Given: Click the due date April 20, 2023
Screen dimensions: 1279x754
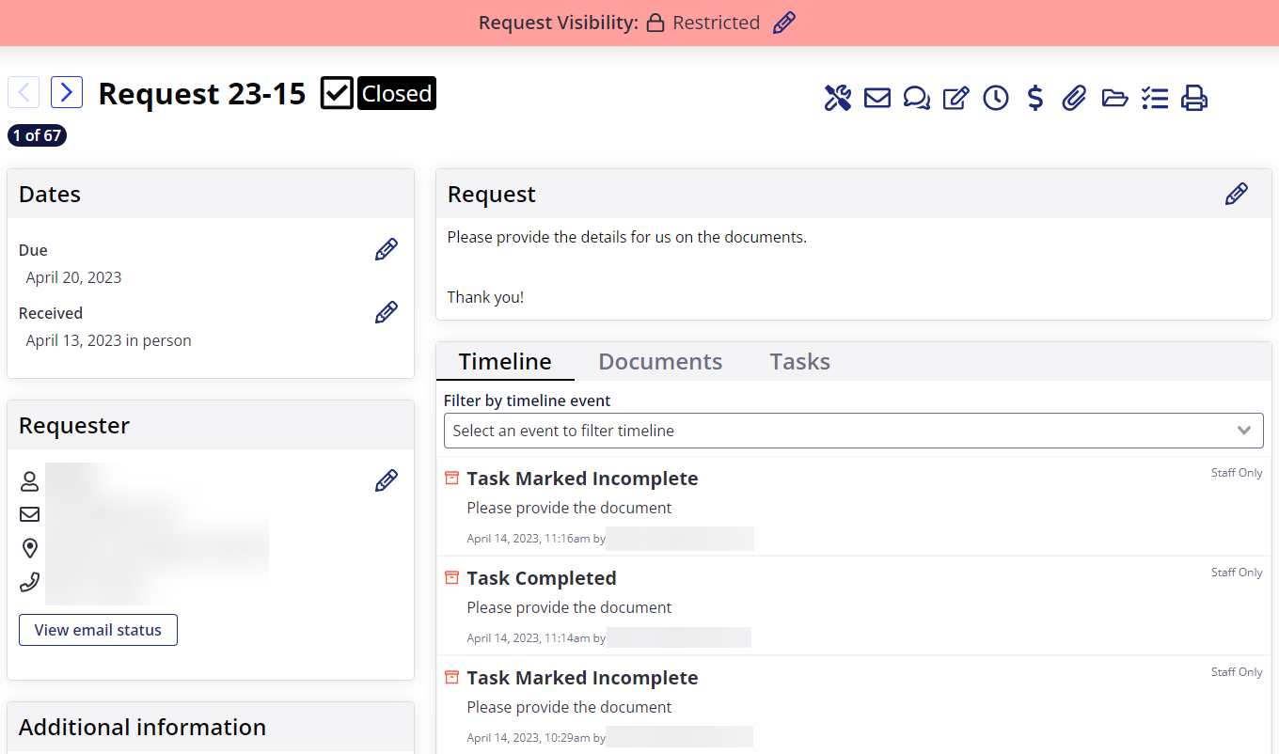Looking at the screenshot, I should click(73, 277).
